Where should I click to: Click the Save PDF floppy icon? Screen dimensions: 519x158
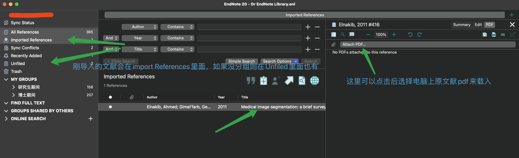pyautogui.click(x=485, y=35)
